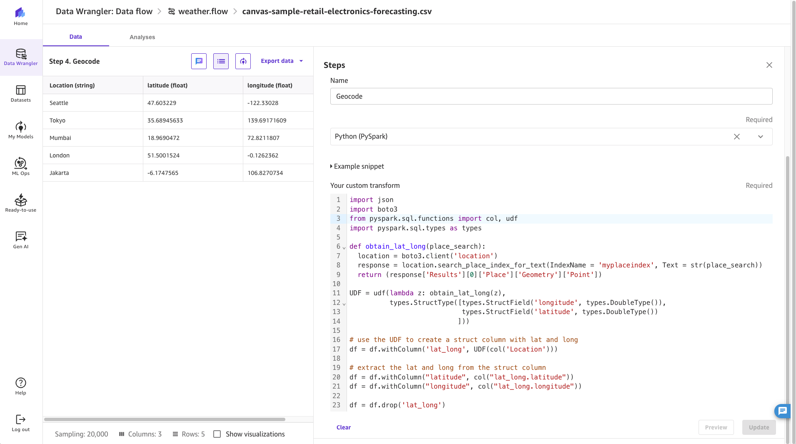Screen dimensions: 796x444
Task: Open the Python (PySpark) language dropdown
Action: click(761, 137)
